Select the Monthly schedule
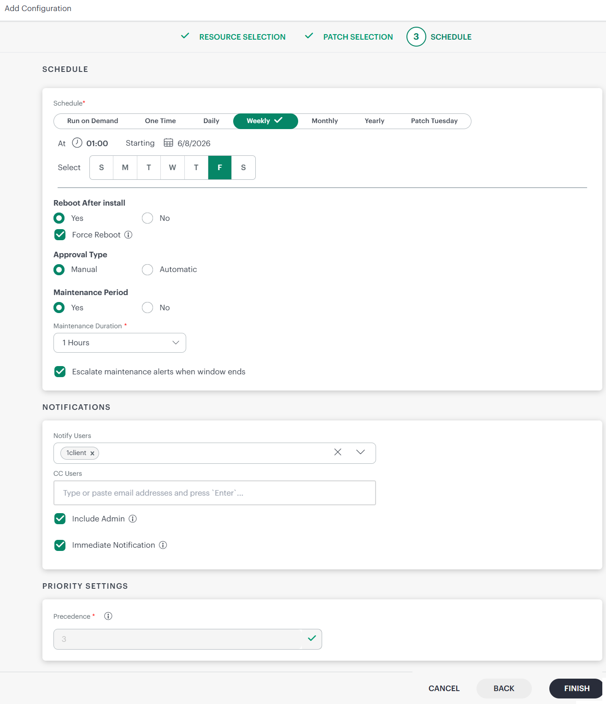The height and width of the screenshot is (704, 606). [325, 121]
